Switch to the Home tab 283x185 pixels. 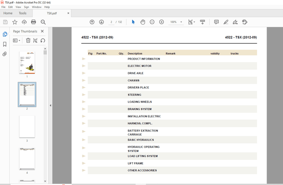pyautogui.click(x=8, y=13)
